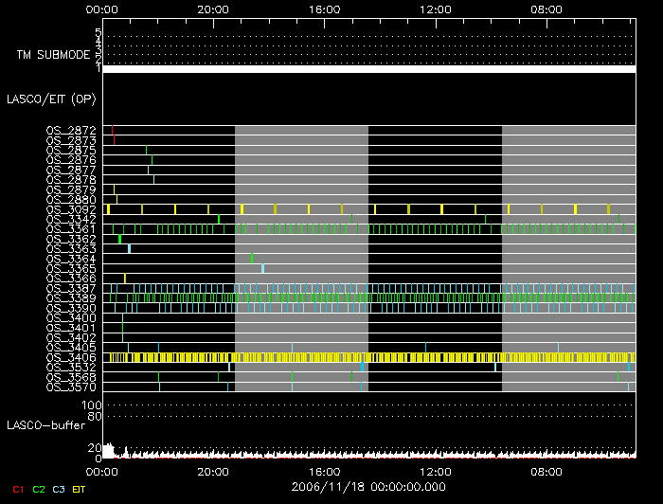The image size is (663, 504).
Task: Click the OS_2872 row label
Action: (x=71, y=130)
